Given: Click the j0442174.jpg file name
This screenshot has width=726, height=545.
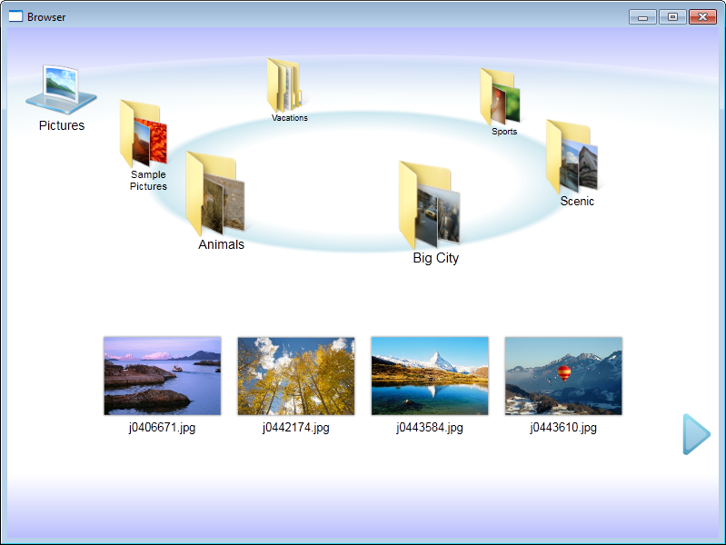Looking at the screenshot, I should pos(296,428).
